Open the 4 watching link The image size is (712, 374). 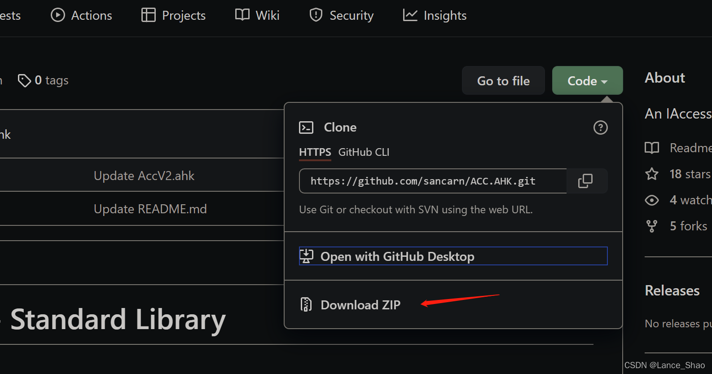[x=691, y=200]
